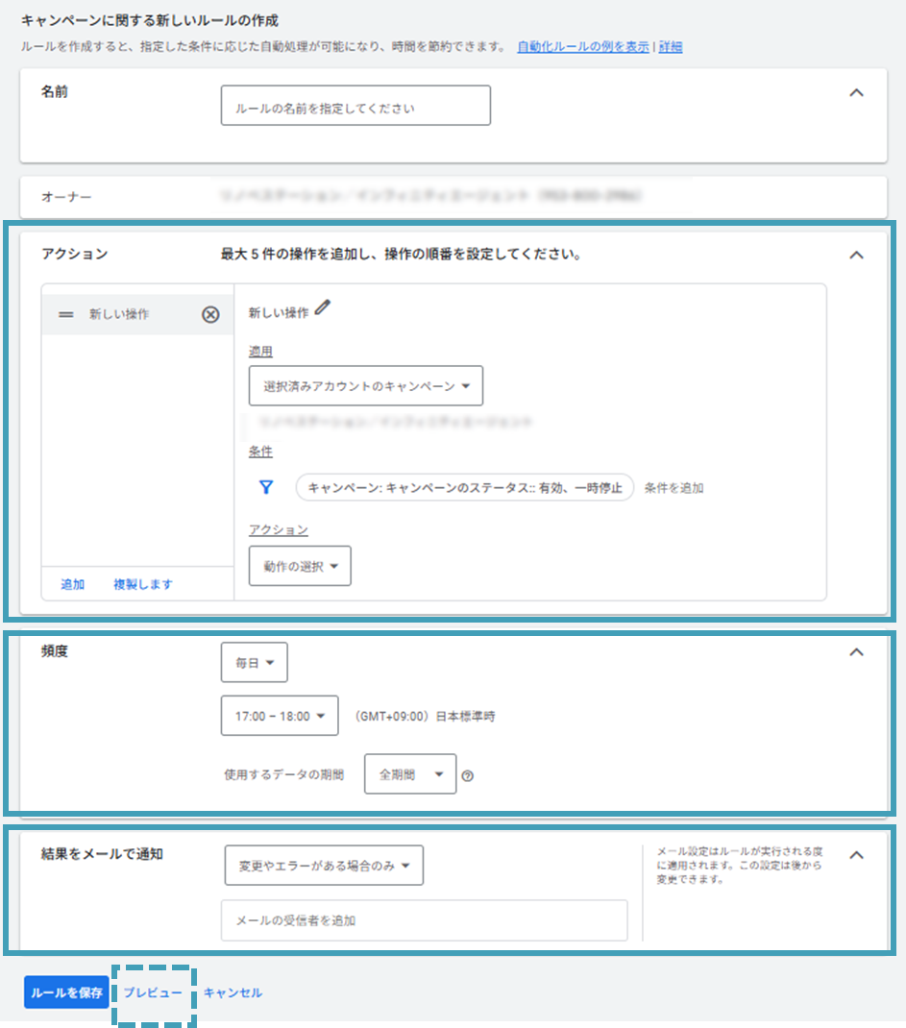Open the 動作の選択 dropdown
Image resolution: width=906 pixels, height=1028 pixels.
point(300,566)
